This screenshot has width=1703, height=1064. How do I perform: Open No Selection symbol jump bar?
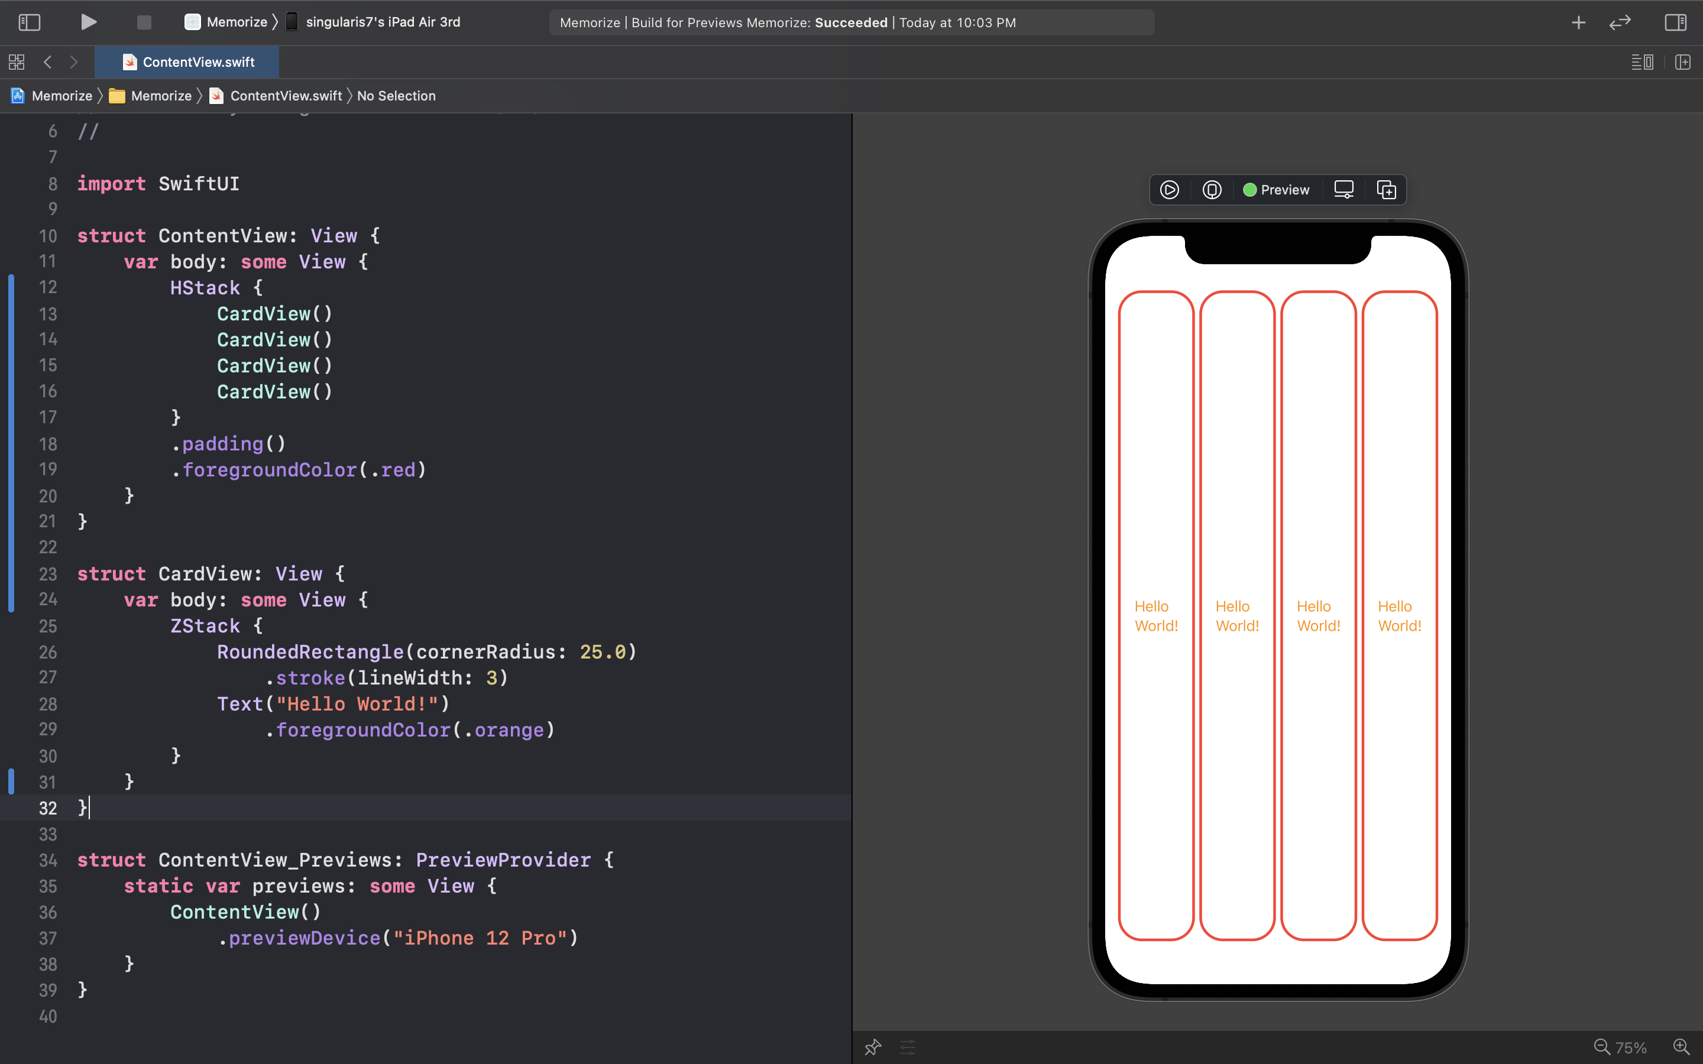396,96
